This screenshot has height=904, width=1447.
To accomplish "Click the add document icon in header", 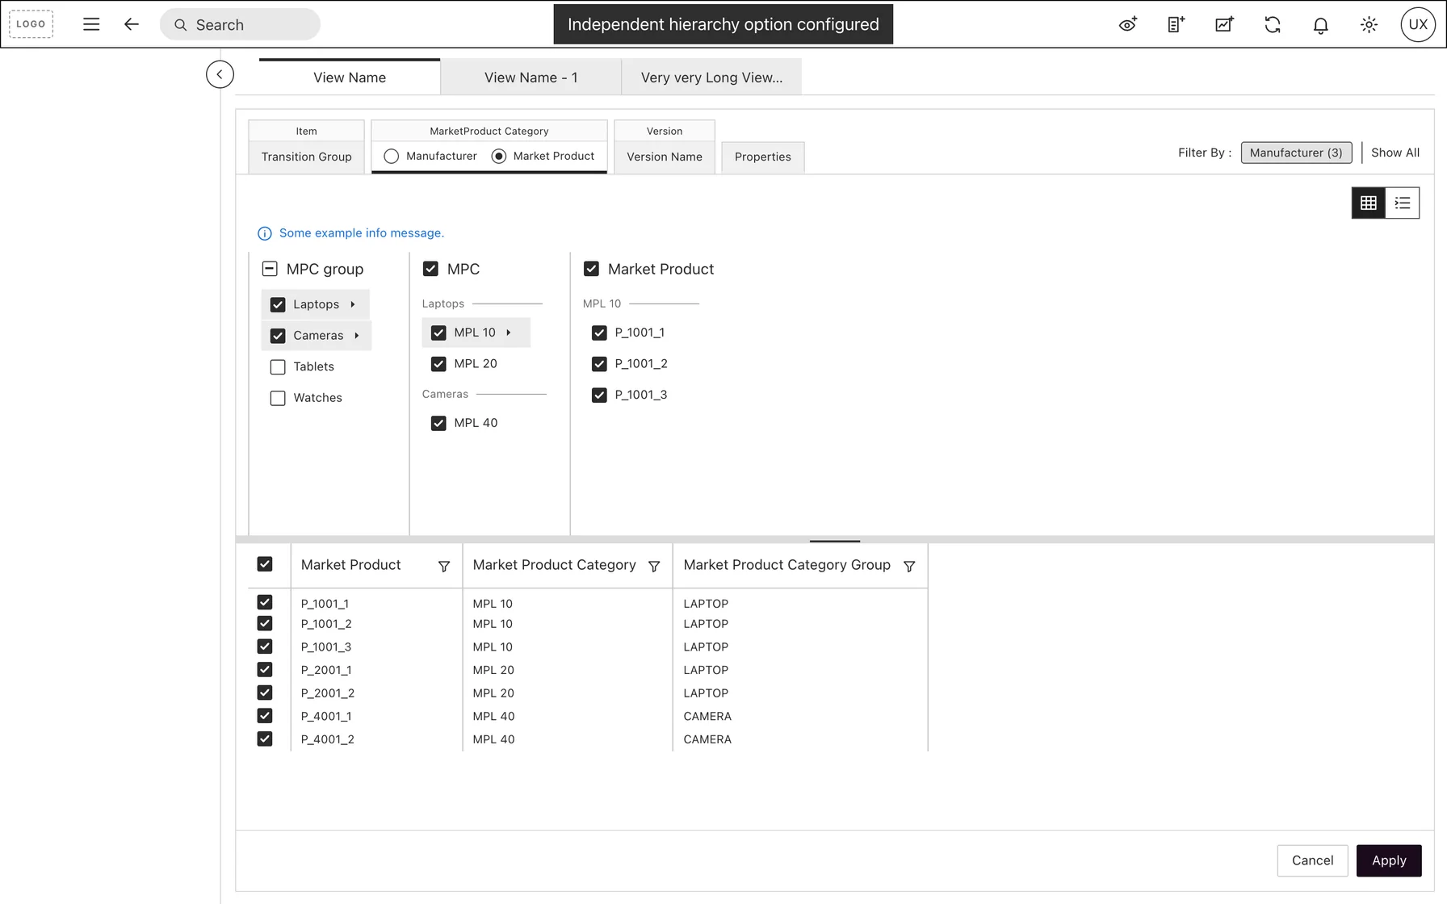I will point(1176,24).
